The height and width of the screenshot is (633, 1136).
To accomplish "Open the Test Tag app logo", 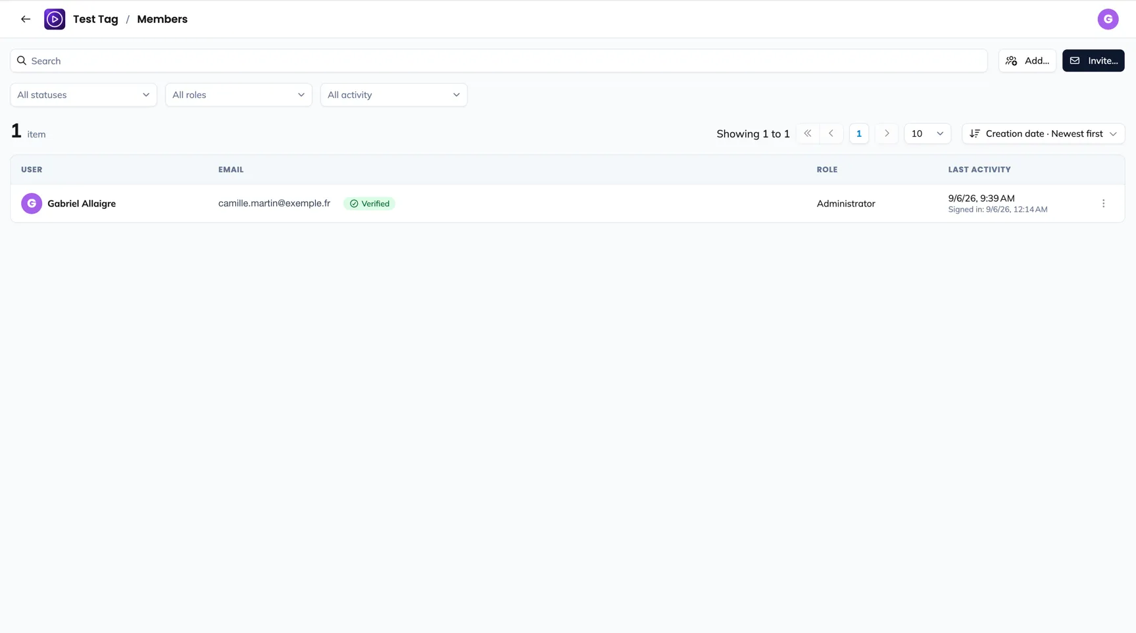I will (x=55, y=19).
